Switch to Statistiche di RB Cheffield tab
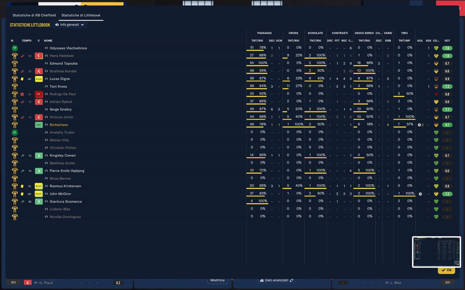This screenshot has height=290, width=465. (34, 16)
